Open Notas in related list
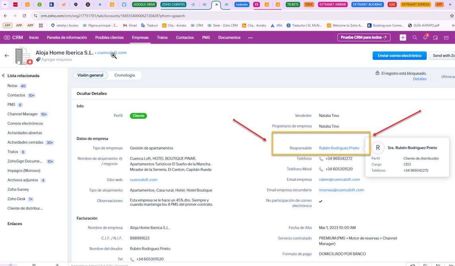Screen dimensions: 455x266 [12, 86]
